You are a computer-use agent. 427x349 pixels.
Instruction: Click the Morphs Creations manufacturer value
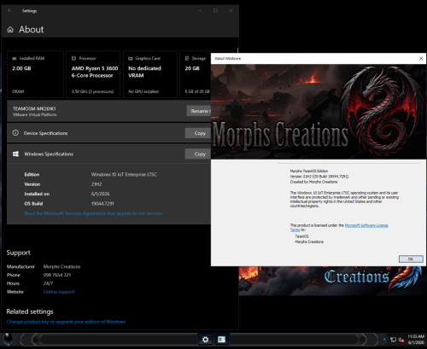click(x=61, y=267)
